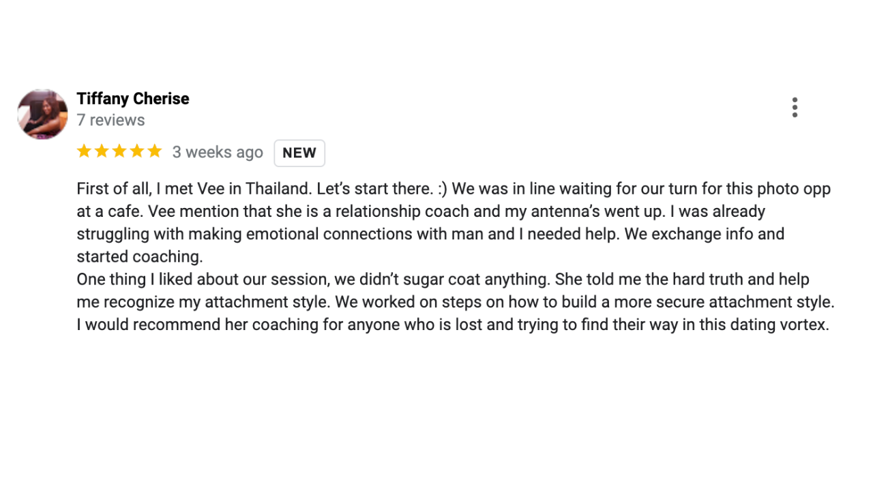The width and height of the screenshot is (873, 491).
Task: Click the line "started coaching."
Action: coord(140,257)
